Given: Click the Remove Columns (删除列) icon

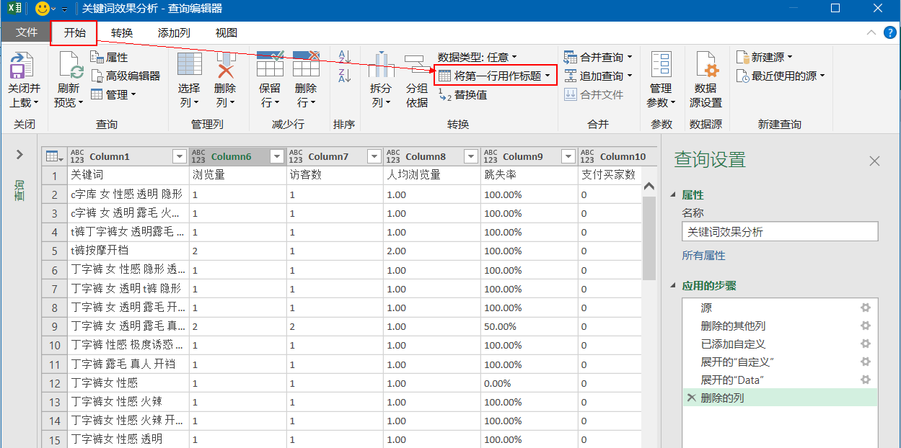Looking at the screenshot, I should (x=226, y=65).
